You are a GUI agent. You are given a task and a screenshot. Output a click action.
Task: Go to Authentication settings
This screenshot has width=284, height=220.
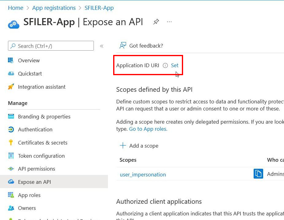pyautogui.click(x=35, y=129)
